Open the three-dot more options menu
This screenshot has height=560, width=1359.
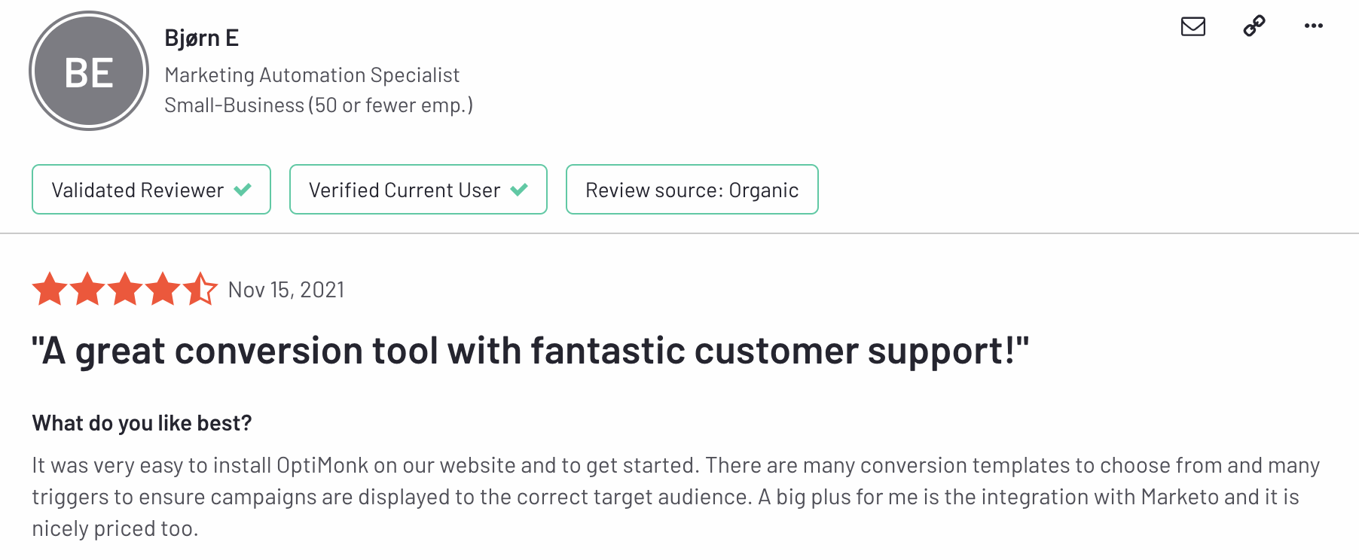coord(1314,26)
